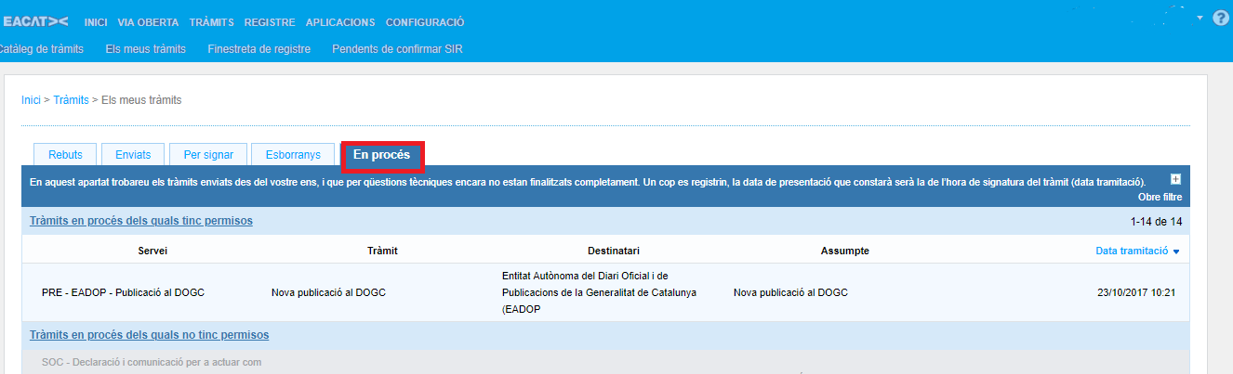Expand the user account dropdown arrow
This screenshot has height=374, width=1233.
1200,18
